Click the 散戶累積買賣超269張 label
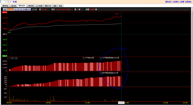 tap(110, 73)
